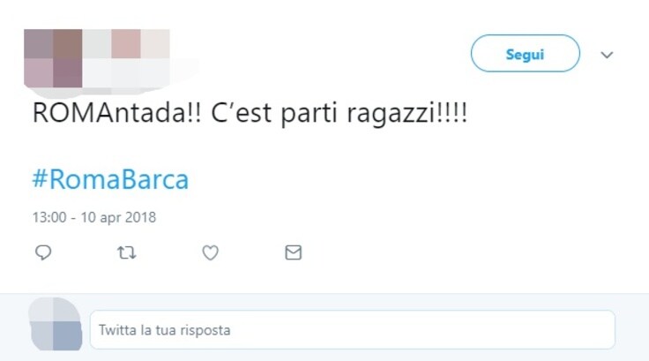Expand the tweet options chevron menu
This screenshot has width=649, height=361.
tap(607, 55)
